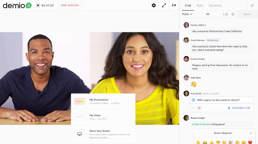Send the thumbs down reaction

tap(218, 142)
